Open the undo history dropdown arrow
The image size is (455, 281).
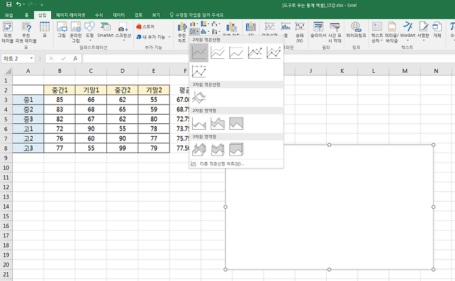(24, 4)
